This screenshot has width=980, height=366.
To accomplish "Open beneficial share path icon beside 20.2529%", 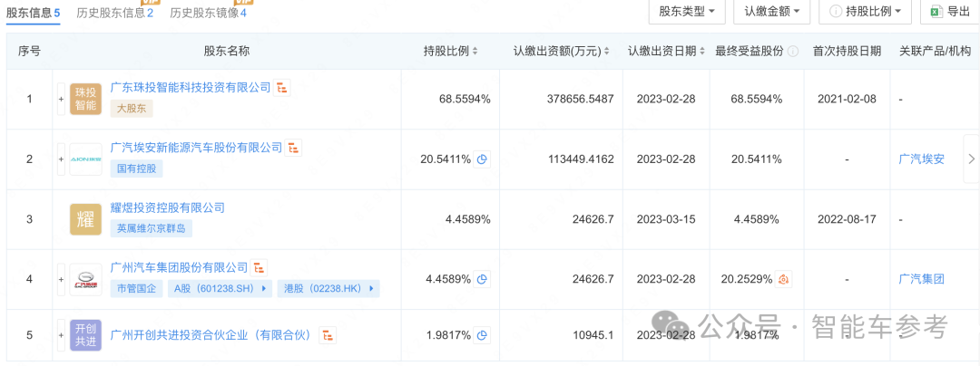I will tap(784, 279).
